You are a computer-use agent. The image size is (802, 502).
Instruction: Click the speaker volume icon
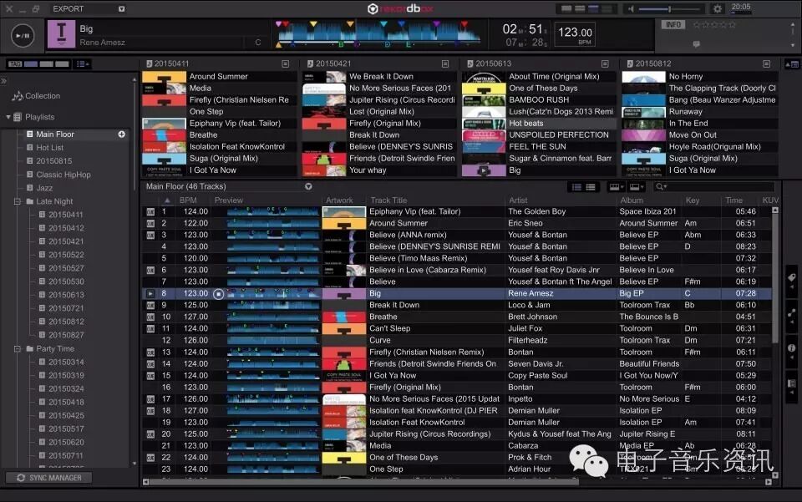[x=631, y=8]
